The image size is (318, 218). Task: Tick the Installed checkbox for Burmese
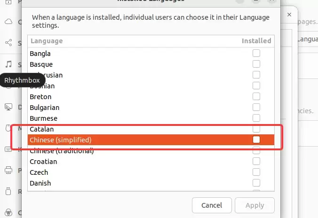(256, 118)
